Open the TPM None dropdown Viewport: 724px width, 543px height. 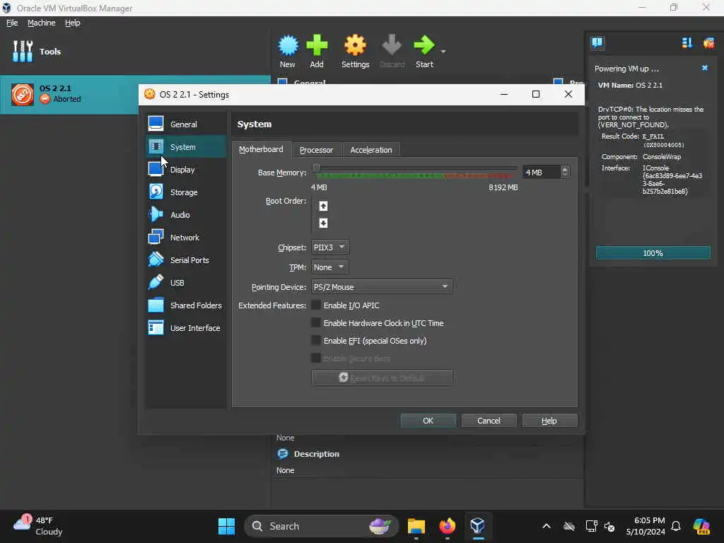pyautogui.click(x=329, y=267)
